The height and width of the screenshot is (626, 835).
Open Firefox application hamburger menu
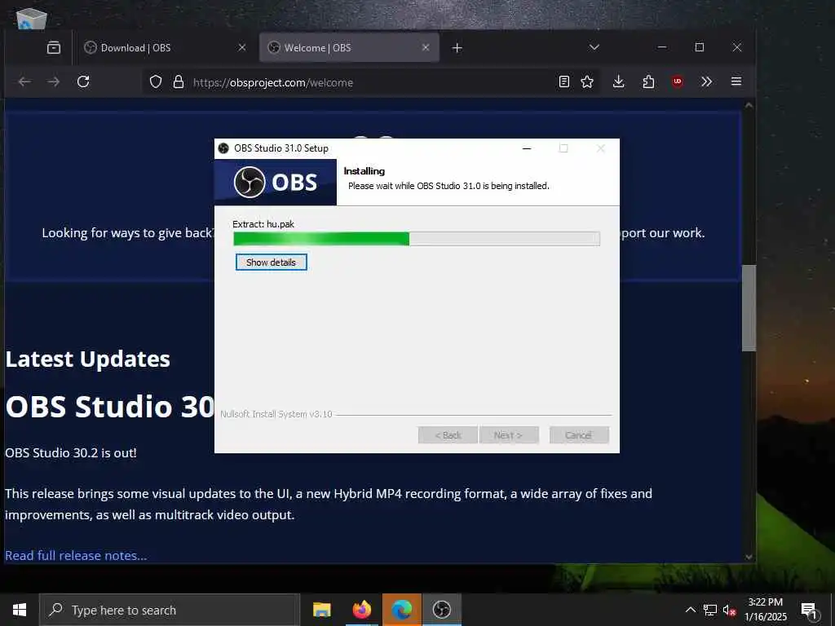[736, 82]
